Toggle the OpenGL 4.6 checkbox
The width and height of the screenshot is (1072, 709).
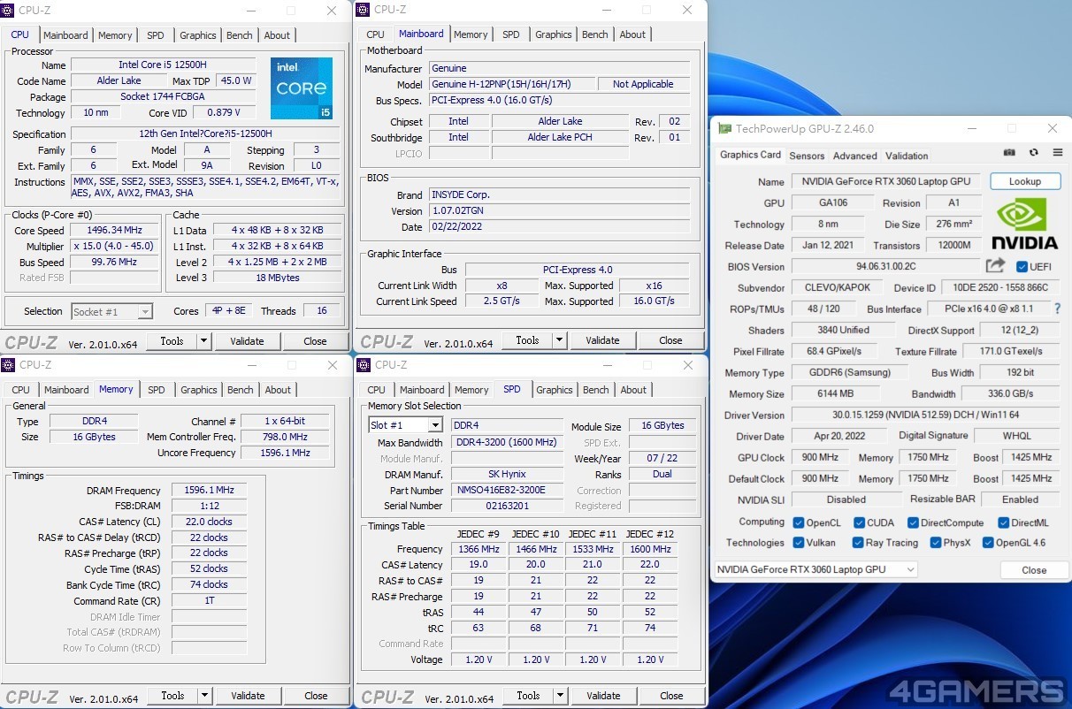(988, 543)
